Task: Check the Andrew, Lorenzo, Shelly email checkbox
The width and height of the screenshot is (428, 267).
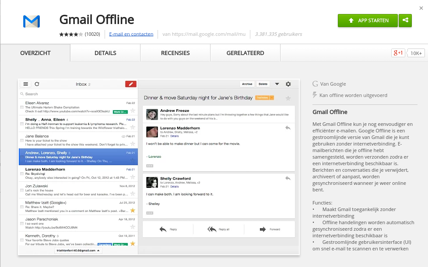Action: pyautogui.click(x=22, y=157)
